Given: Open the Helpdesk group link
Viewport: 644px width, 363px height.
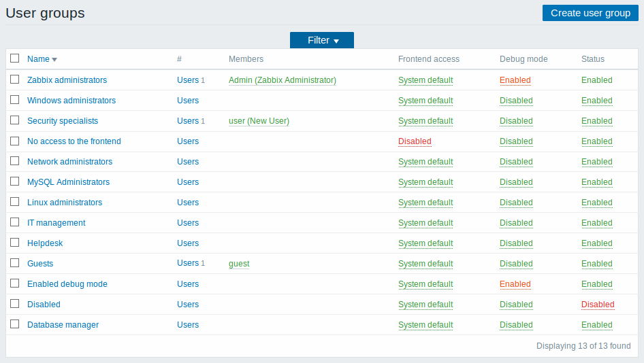Looking at the screenshot, I should [45, 243].
